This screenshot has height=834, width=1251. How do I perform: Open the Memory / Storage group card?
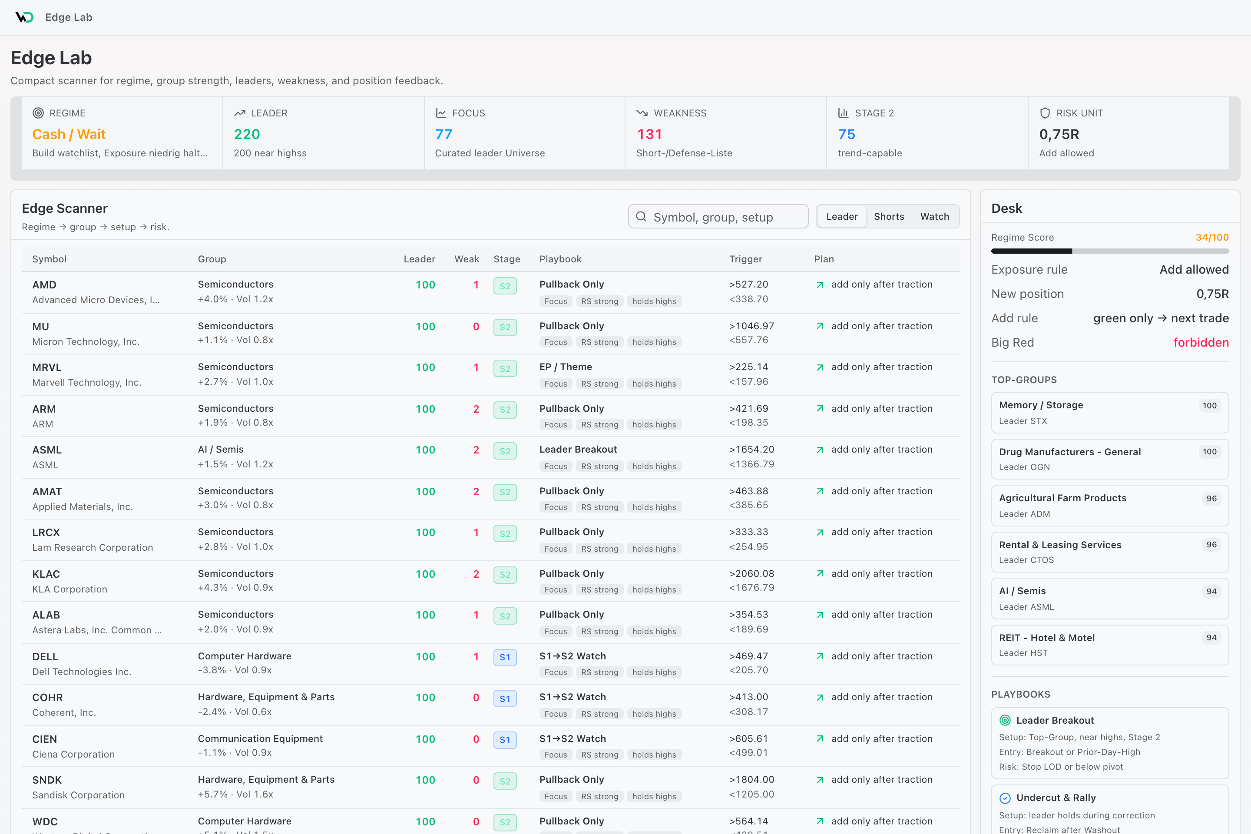tap(1109, 413)
